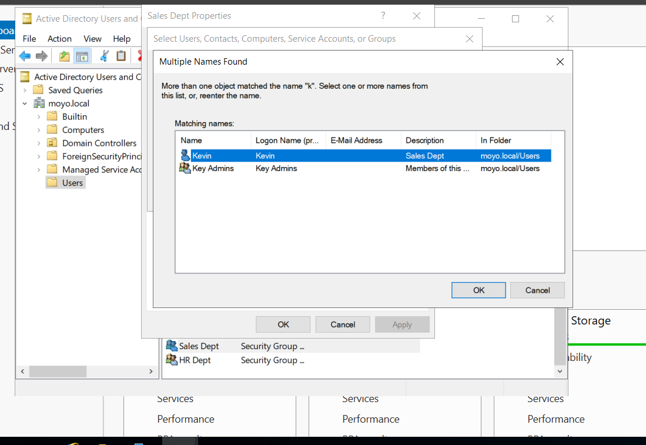Click OK in Multiple Names Found dialog
646x445 pixels.
click(478, 290)
